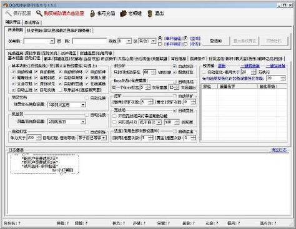Enable 自动兑换 in the 凤凰羽 group
This screenshot has width=296, height=229.
point(87,115)
